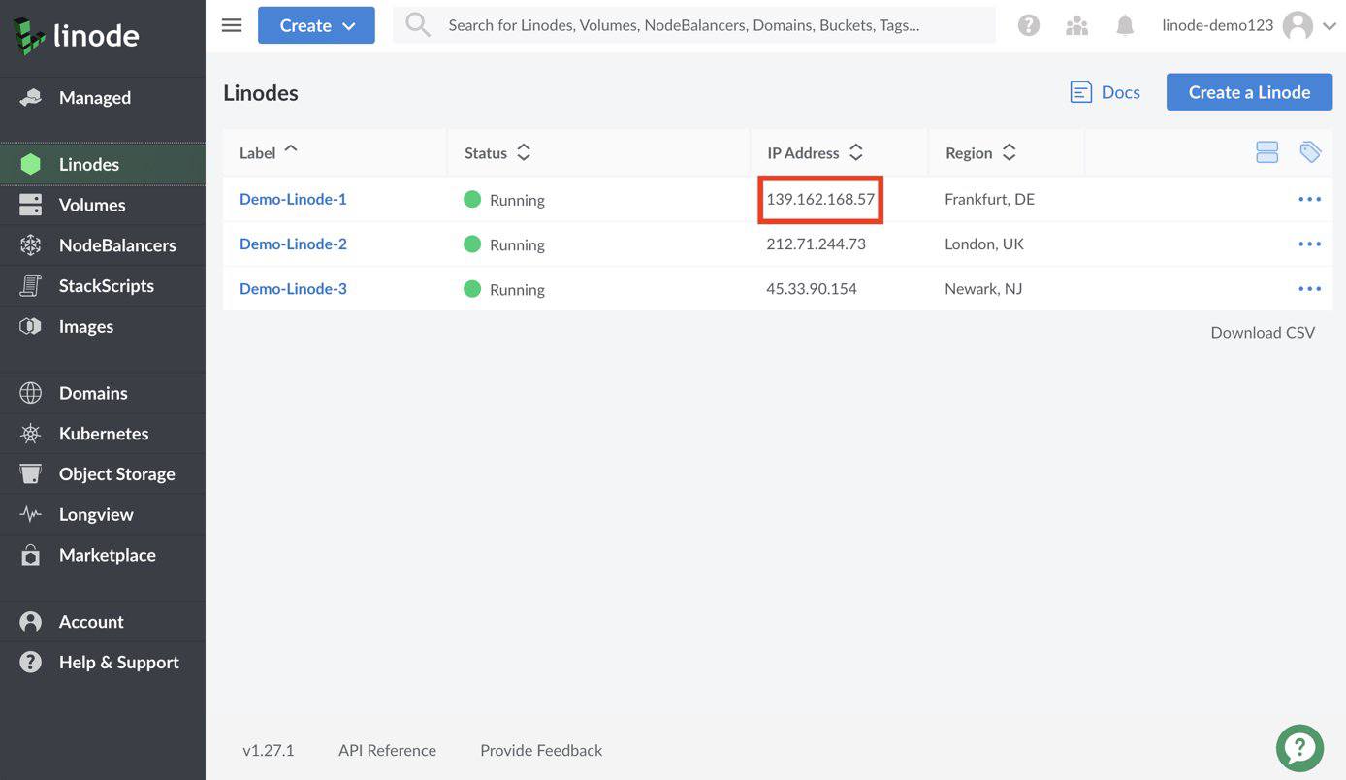The image size is (1346, 780).
Task: Switch to summary view icon
Action: click(x=1266, y=152)
